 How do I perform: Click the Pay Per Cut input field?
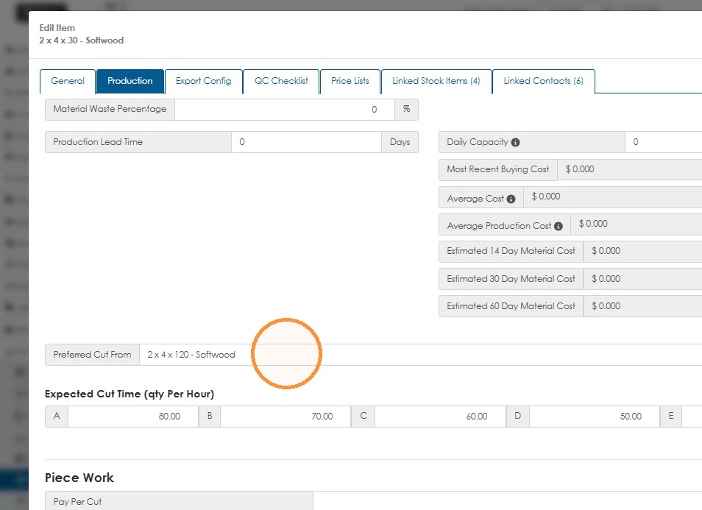(507, 501)
